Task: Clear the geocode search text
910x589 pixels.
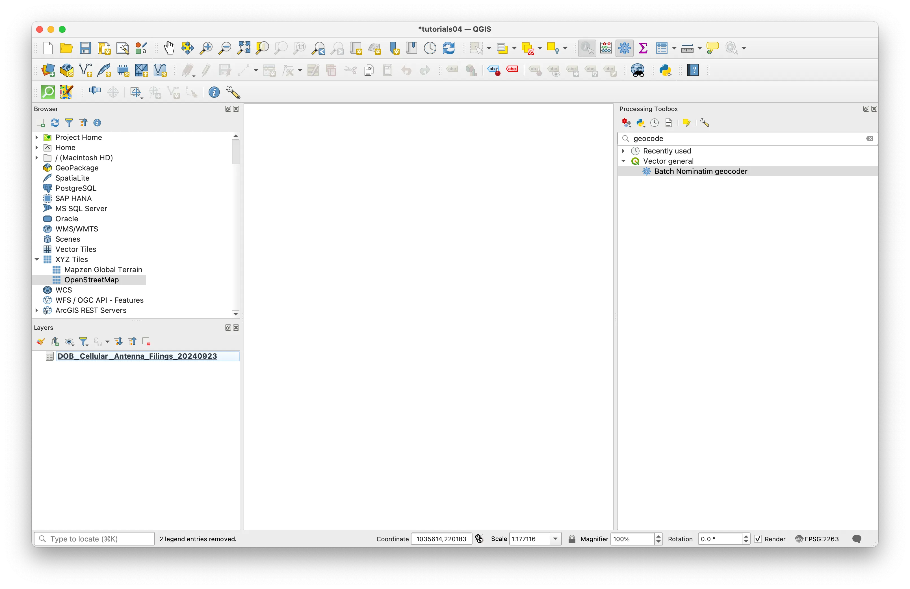Action: click(x=870, y=138)
